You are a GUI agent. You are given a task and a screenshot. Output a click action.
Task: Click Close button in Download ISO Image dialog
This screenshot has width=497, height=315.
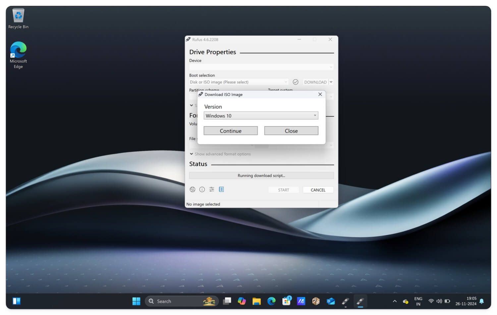291,131
